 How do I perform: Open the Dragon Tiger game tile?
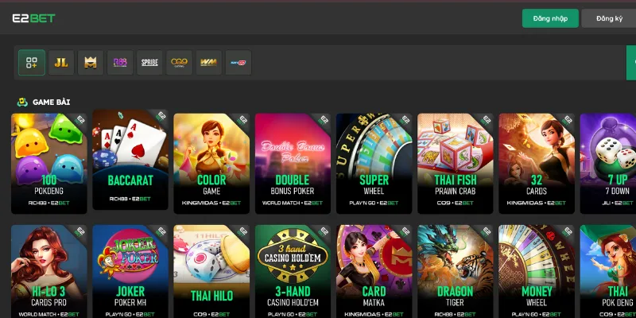[456, 271]
